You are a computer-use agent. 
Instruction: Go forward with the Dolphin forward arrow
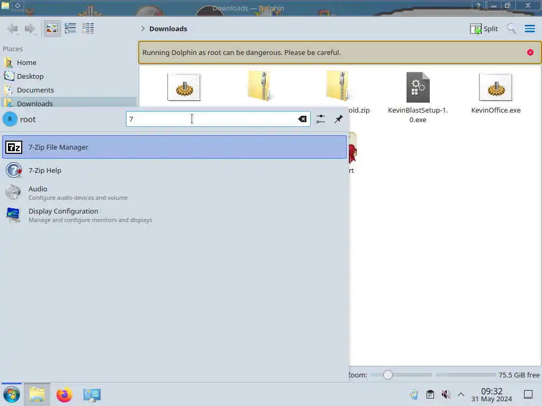pos(30,29)
